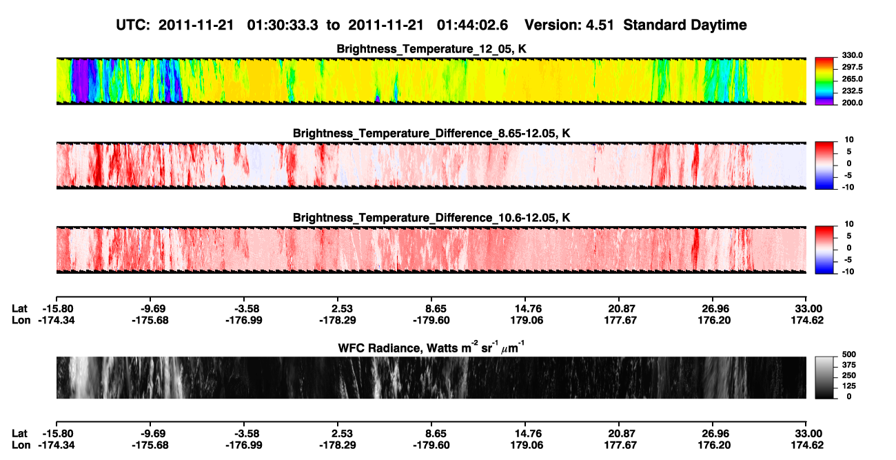
Task: Click the grayscale WFC Radiance image strip
Action: coord(431,378)
